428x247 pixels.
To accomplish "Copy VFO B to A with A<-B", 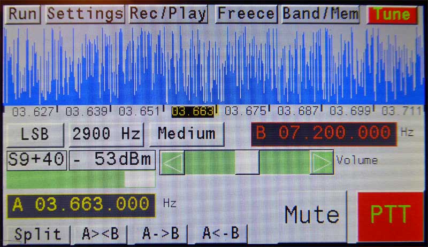I will point(221,234).
